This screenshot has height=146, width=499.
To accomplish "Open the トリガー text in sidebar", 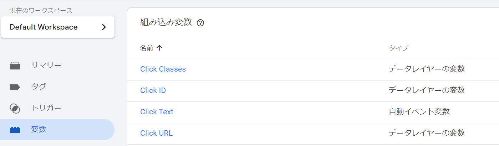I will point(46,108).
